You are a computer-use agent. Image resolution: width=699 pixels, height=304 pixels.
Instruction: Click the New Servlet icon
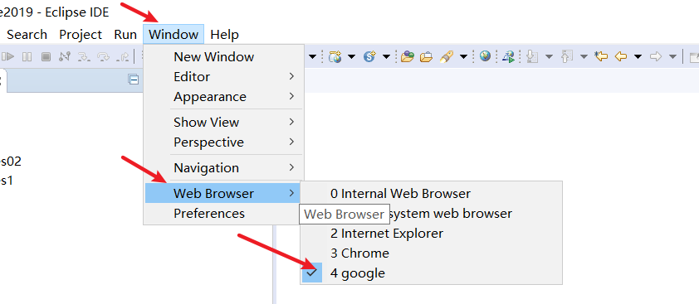pyautogui.click(x=369, y=56)
